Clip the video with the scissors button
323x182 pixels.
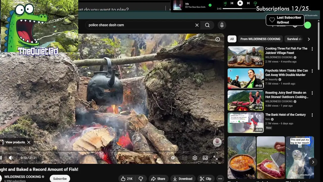pyautogui.click(x=206, y=179)
